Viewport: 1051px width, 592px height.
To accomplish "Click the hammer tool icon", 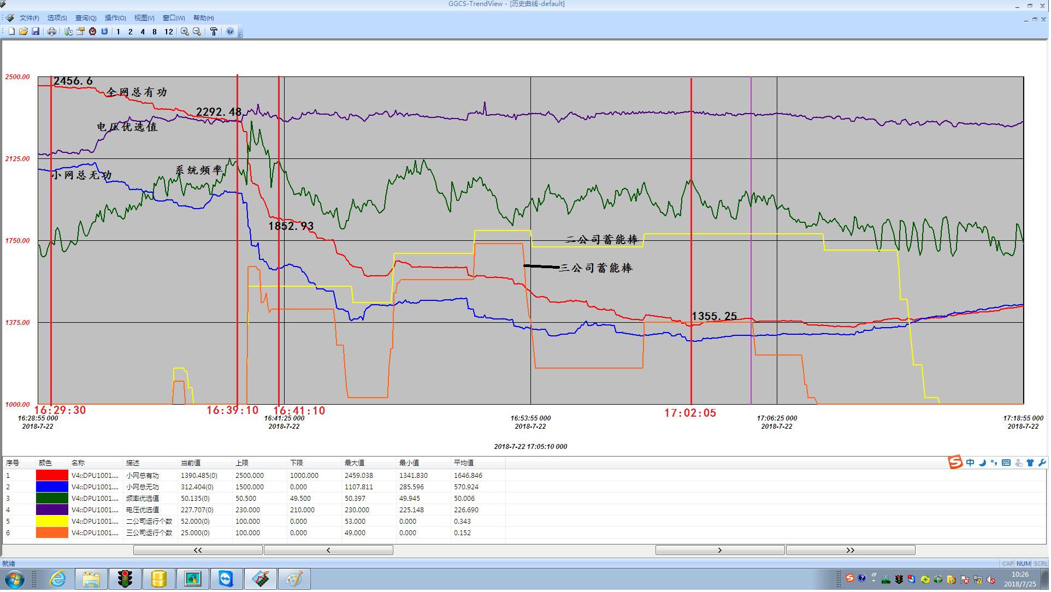I will tap(214, 32).
